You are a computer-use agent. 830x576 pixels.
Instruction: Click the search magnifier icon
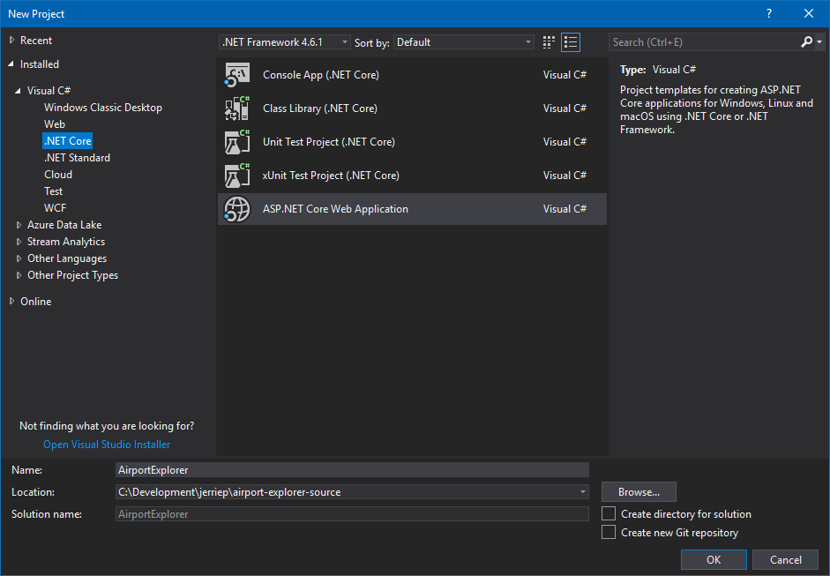[806, 42]
